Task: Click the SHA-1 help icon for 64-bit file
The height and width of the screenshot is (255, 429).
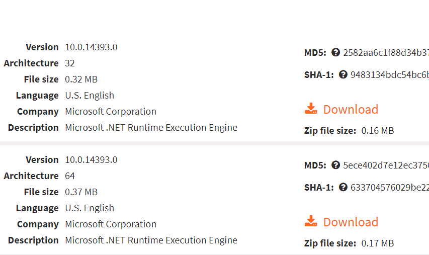Action: point(343,187)
